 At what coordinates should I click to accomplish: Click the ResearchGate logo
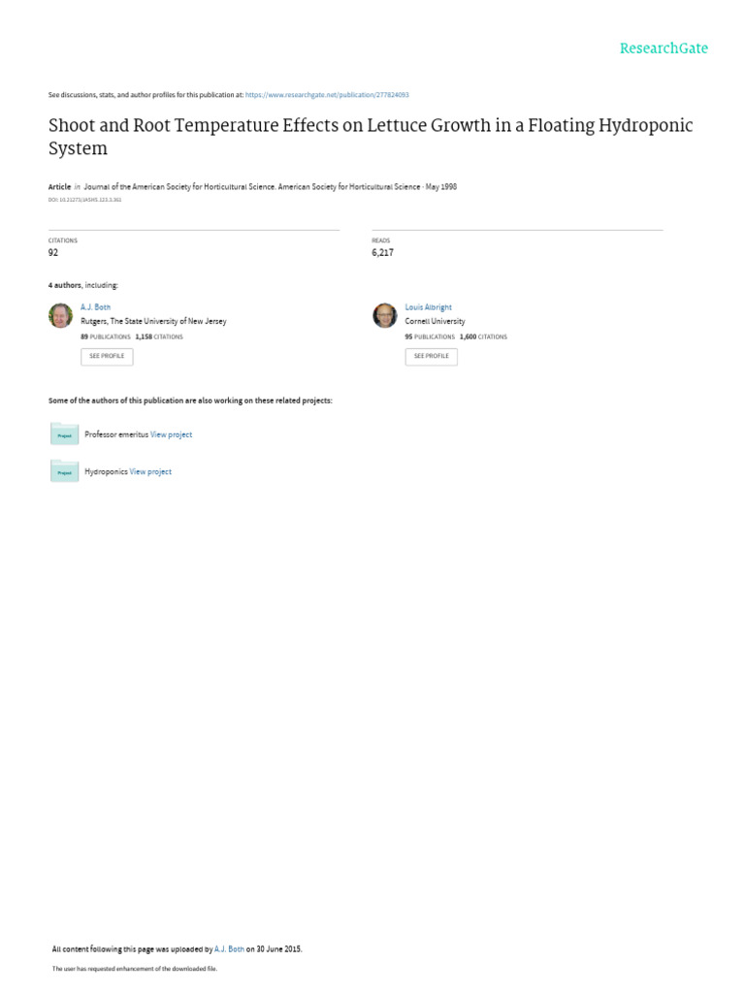[x=664, y=48]
